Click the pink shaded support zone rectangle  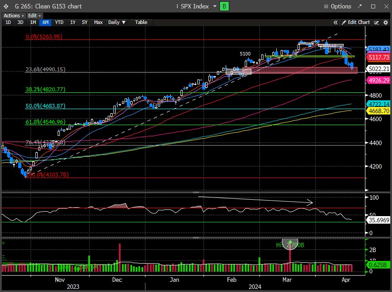click(x=300, y=70)
